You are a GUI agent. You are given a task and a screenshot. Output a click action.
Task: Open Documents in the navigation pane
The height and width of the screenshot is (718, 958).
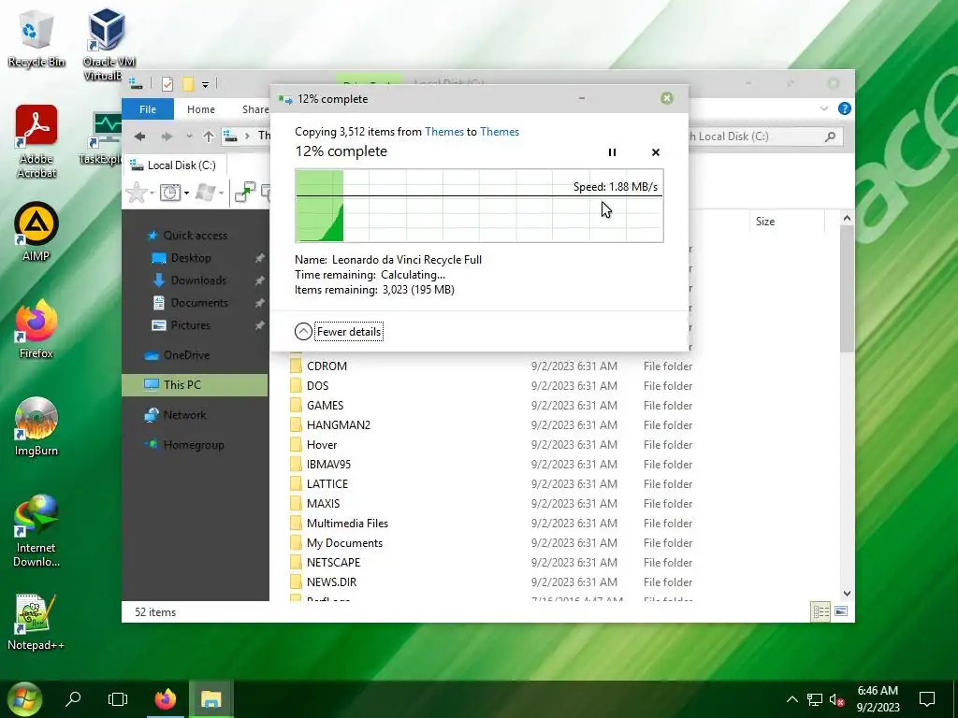tap(199, 303)
